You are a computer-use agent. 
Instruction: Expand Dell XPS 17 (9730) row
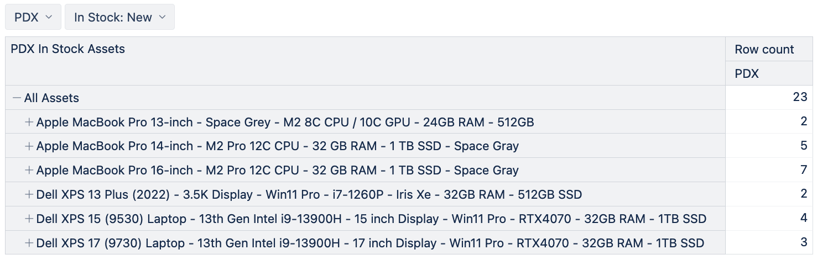[x=29, y=243]
